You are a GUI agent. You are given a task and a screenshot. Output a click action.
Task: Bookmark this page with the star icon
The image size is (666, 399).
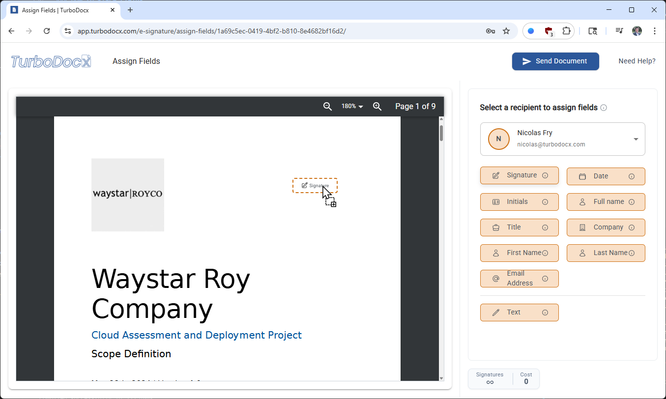506,31
